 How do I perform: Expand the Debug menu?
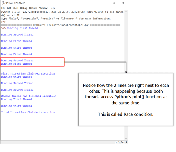pos(24,8)
